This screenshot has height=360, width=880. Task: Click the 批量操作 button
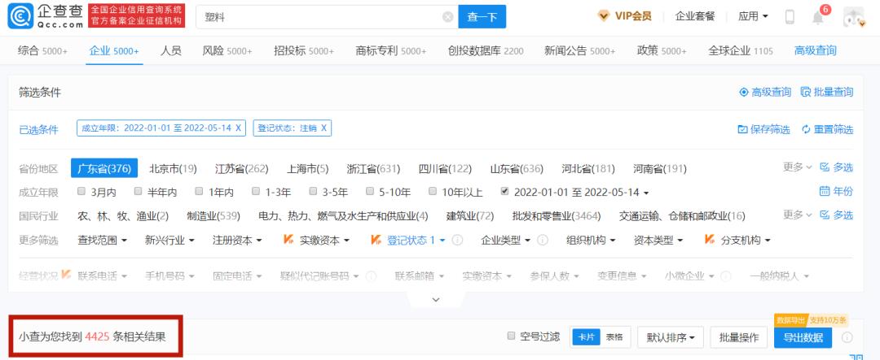click(x=738, y=337)
